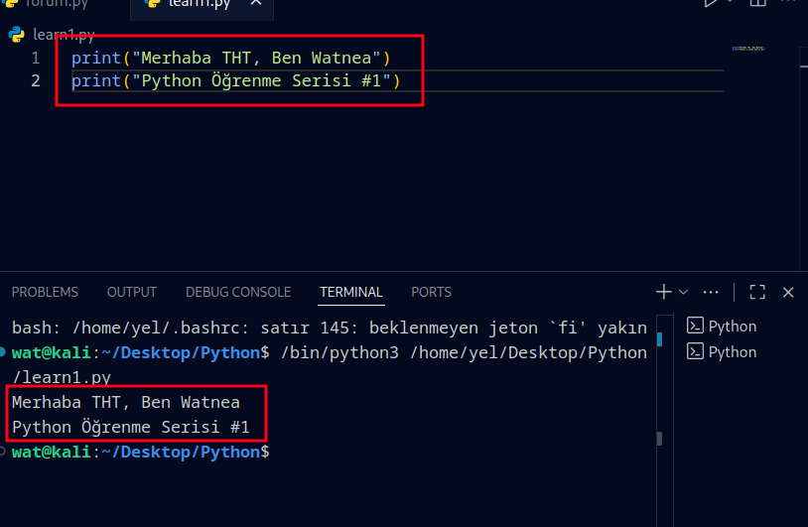The width and height of the screenshot is (808, 527).
Task: Click the terminal prompt wat@kali at bottom
Action: [x=140, y=452]
